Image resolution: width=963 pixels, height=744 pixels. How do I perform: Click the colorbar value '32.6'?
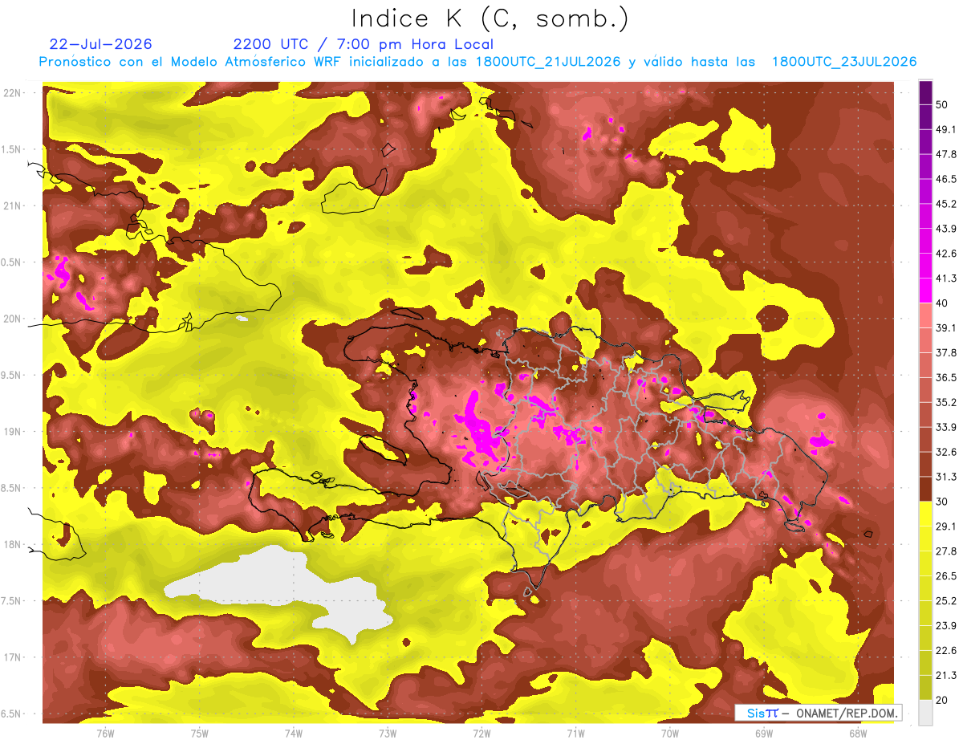click(x=946, y=452)
